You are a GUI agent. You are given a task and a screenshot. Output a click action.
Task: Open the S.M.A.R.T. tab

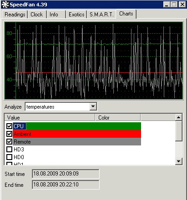click(101, 15)
